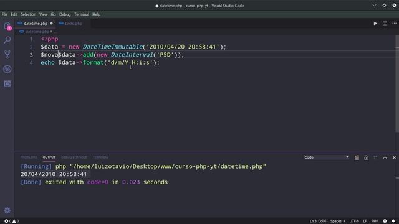Open the Manage gear settings icon
399x224 pixels.
(x=7, y=210)
